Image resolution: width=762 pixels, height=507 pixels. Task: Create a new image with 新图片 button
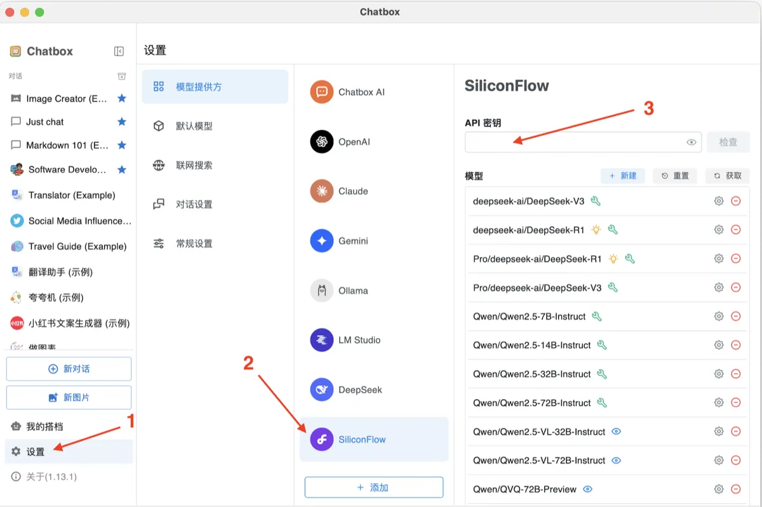coord(69,397)
